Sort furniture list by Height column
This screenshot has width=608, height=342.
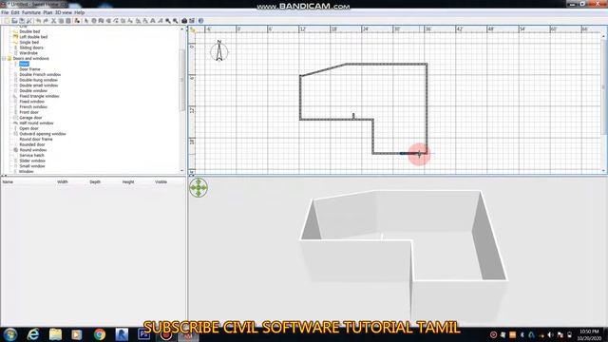tap(128, 181)
